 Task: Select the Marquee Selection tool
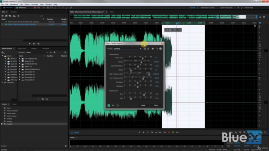tap(59, 8)
